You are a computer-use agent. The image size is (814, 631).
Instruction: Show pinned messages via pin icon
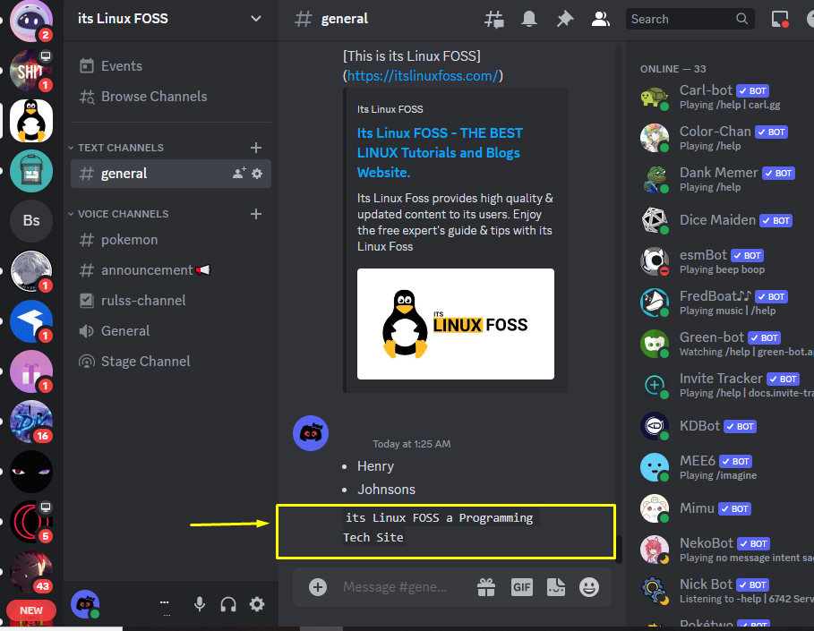[x=565, y=19]
